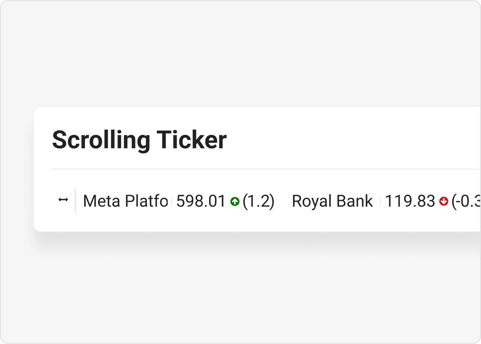The height and width of the screenshot is (344, 481).
Task: Click the Scrolling Ticker heading
Action: click(x=140, y=139)
